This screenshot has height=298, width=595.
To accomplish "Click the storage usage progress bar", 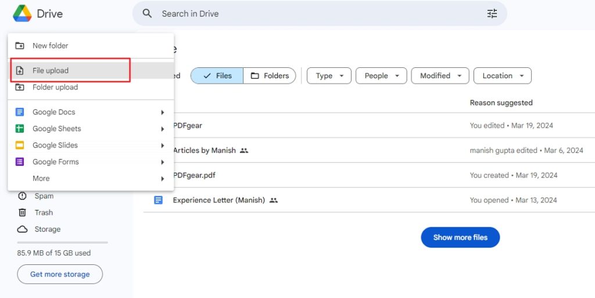I will (x=63, y=242).
